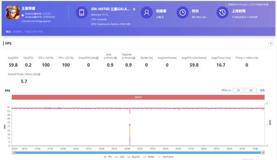Click the Android icon beside version numbers

pyautogui.click(x=23, y=16)
